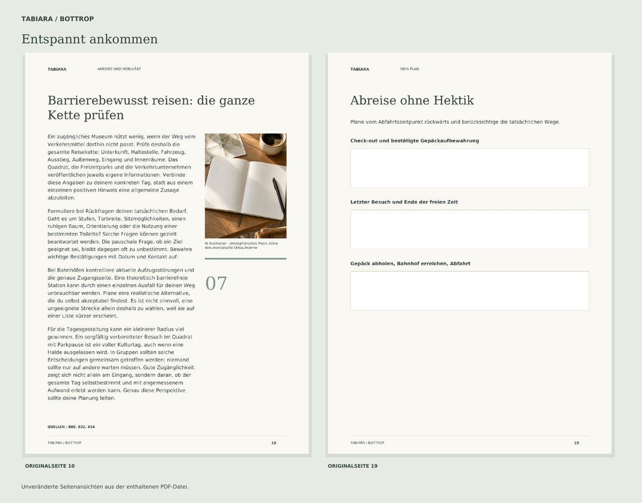Viewport: 642px width, 503px height.
Task: Click the Entspannt ankommen title
Action: [x=89, y=39]
